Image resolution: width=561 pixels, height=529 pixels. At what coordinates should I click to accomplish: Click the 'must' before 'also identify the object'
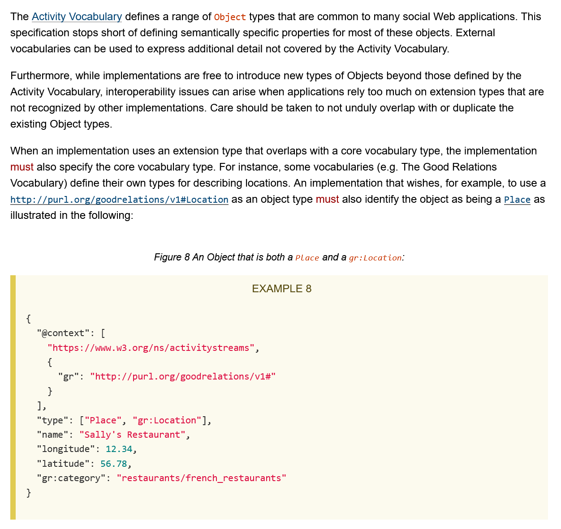[327, 200]
